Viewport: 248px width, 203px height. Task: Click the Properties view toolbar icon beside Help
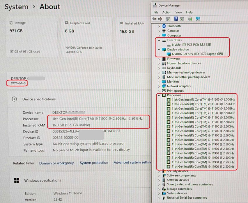pyautogui.click(x=182, y=19)
